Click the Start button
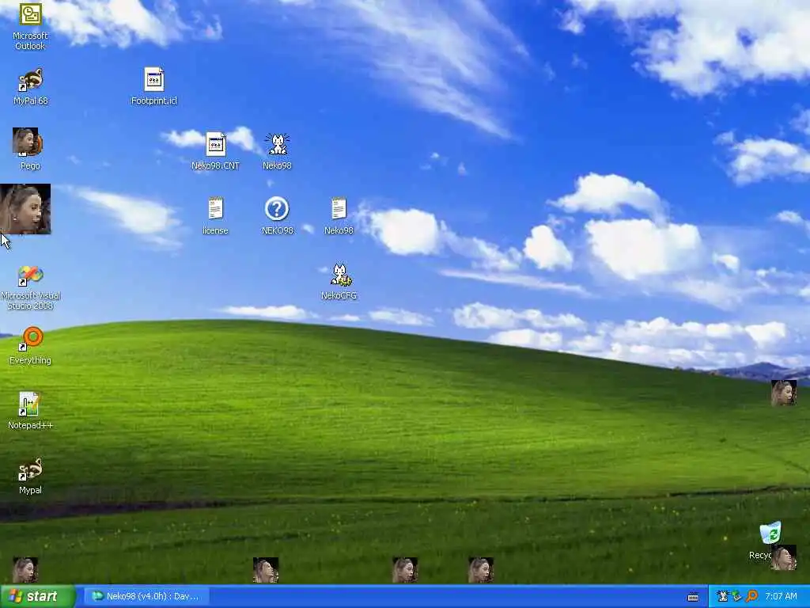This screenshot has height=608, width=810. [38, 596]
